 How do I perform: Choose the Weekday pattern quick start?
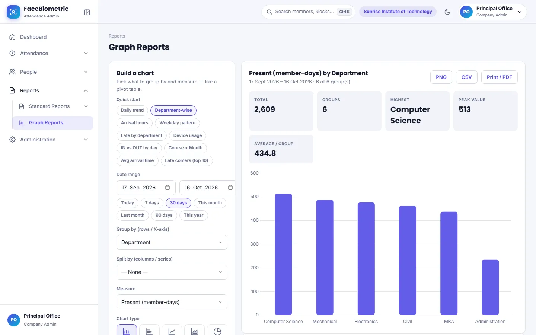(178, 123)
